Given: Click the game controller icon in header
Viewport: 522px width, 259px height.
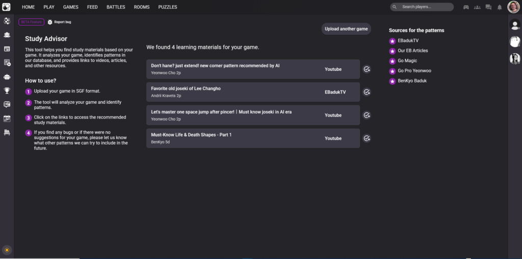Looking at the screenshot, I should pyautogui.click(x=466, y=7).
